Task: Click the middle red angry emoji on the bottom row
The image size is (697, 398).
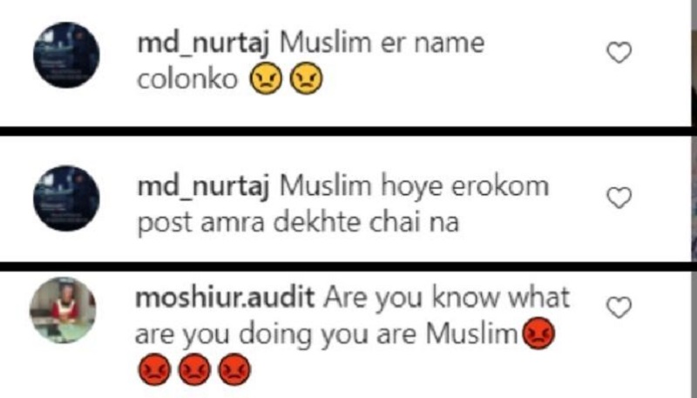Action: [194, 369]
